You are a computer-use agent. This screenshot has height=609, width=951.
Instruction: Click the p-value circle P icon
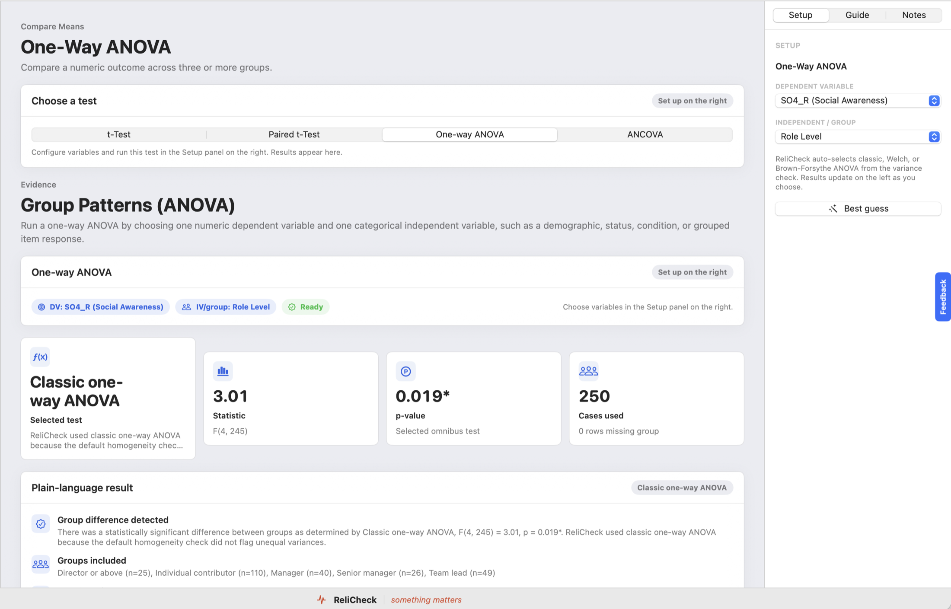406,371
